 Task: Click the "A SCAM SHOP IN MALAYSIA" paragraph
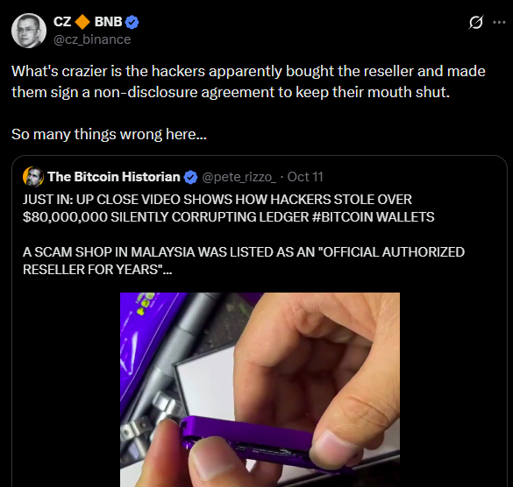[244, 261]
